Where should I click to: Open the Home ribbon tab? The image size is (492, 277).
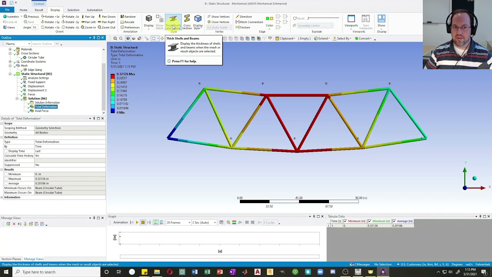coord(23,10)
